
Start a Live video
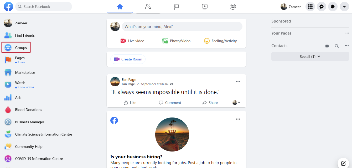tap(132, 41)
